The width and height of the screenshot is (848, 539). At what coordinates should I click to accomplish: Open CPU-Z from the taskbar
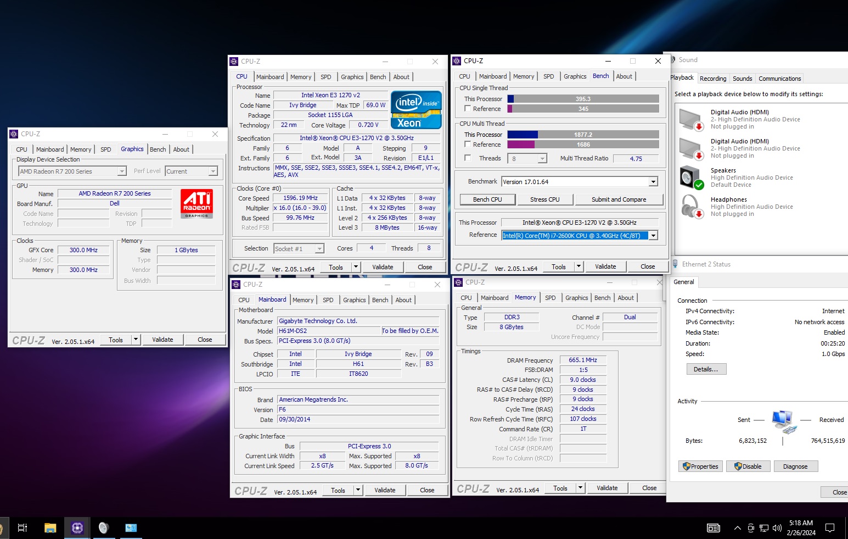(77, 527)
